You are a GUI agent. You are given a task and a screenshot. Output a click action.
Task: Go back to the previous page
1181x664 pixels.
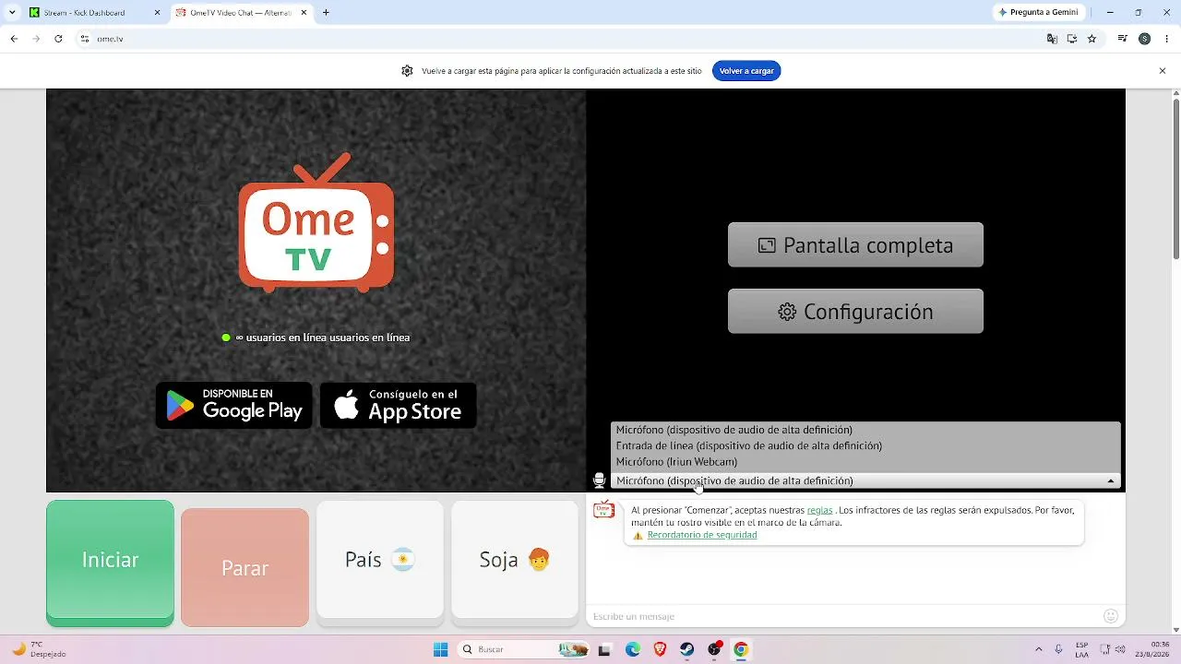tap(14, 39)
